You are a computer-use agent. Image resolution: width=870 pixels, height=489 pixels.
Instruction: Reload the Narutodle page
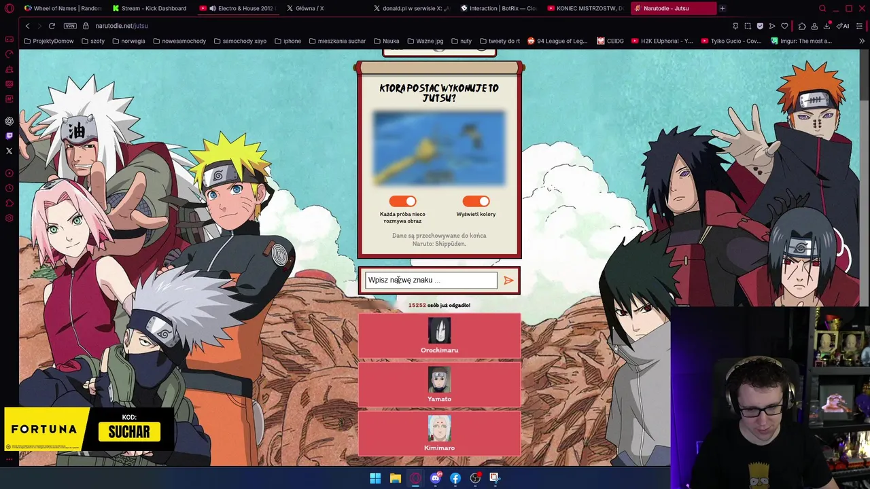click(x=52, y=26)
